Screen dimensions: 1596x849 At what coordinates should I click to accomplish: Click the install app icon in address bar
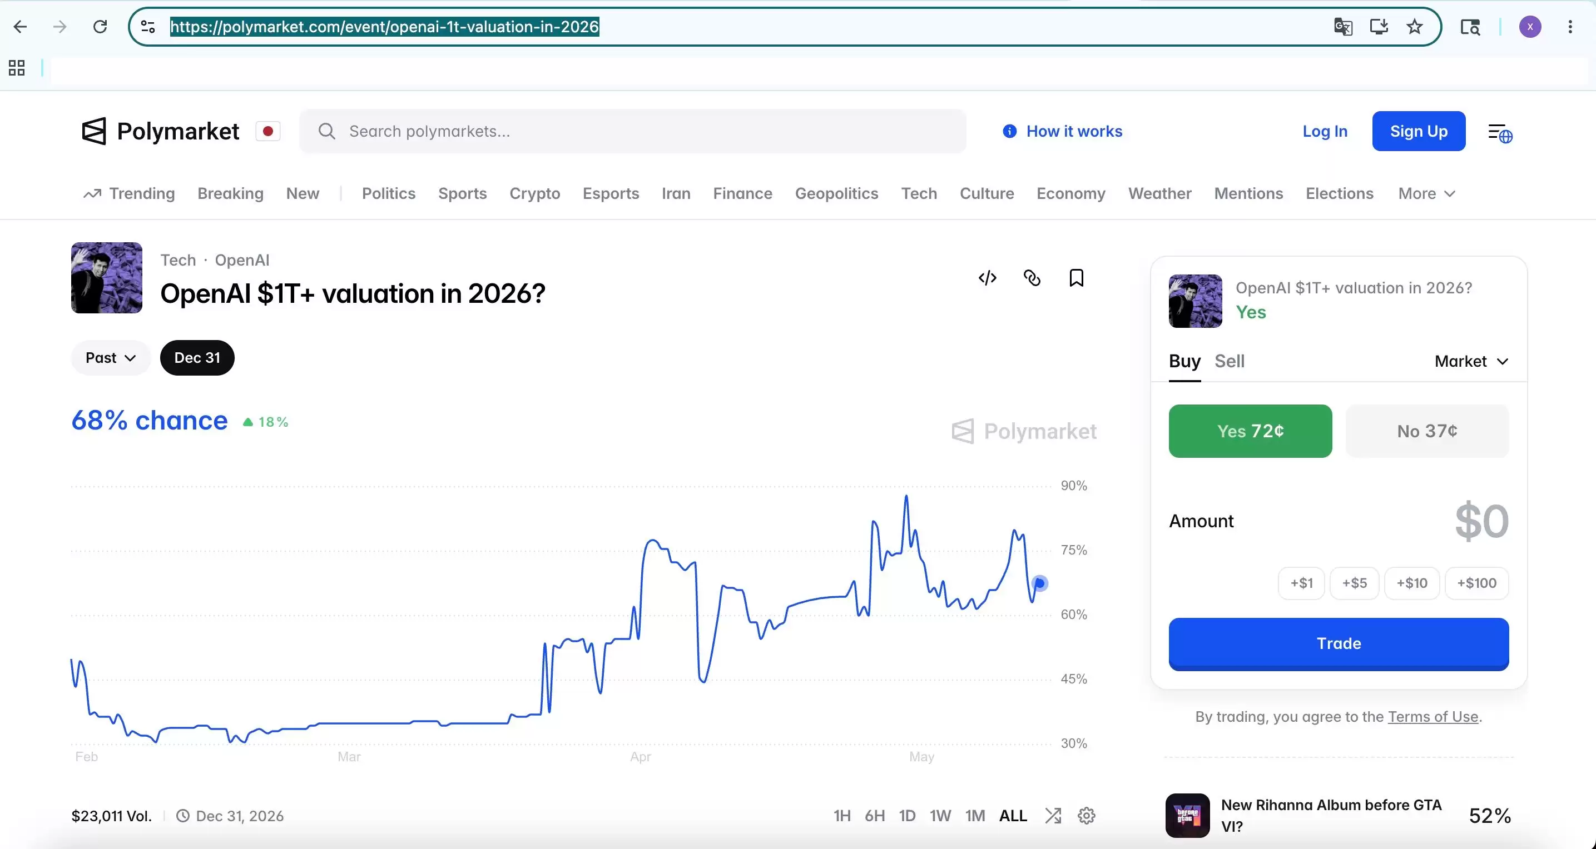1379,27
